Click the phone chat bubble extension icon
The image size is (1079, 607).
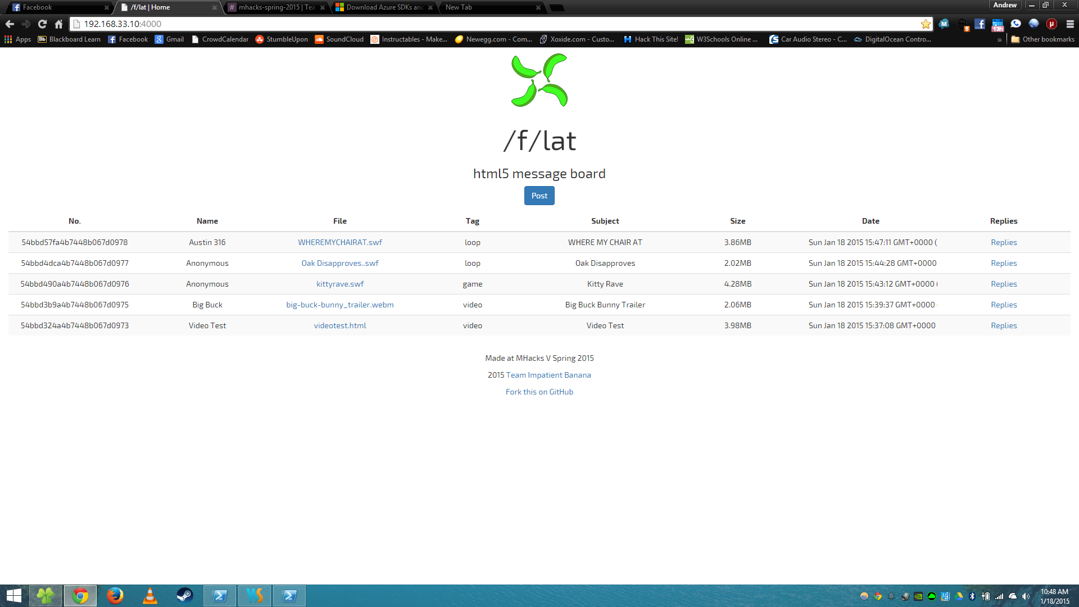pos(1015,24)
